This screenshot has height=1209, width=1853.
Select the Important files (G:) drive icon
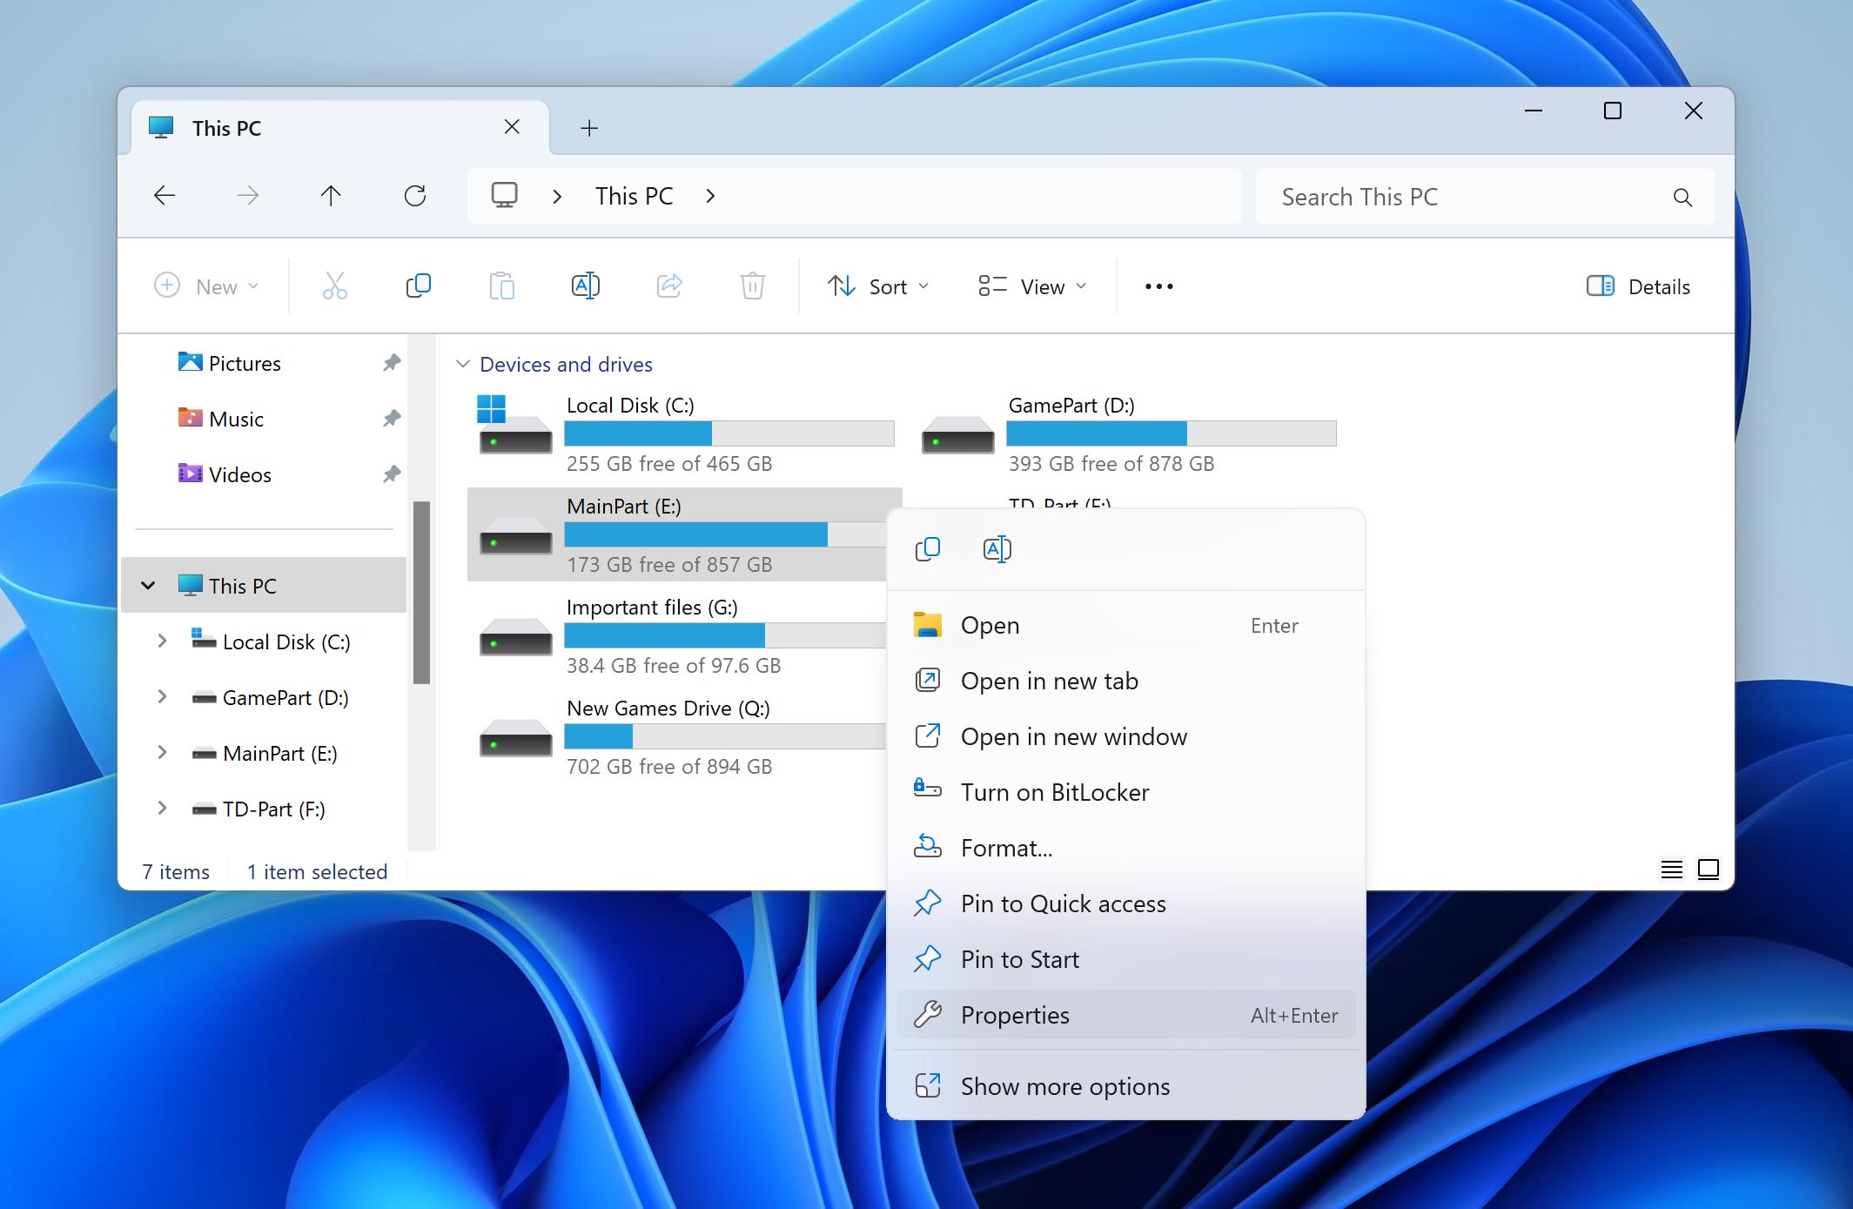515,636
